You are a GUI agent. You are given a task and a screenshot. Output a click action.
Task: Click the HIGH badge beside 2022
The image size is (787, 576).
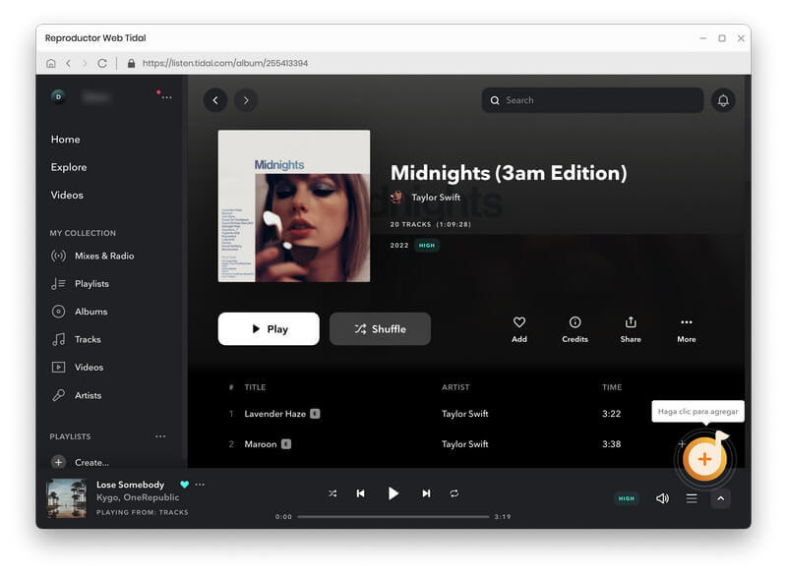[427, 246]
